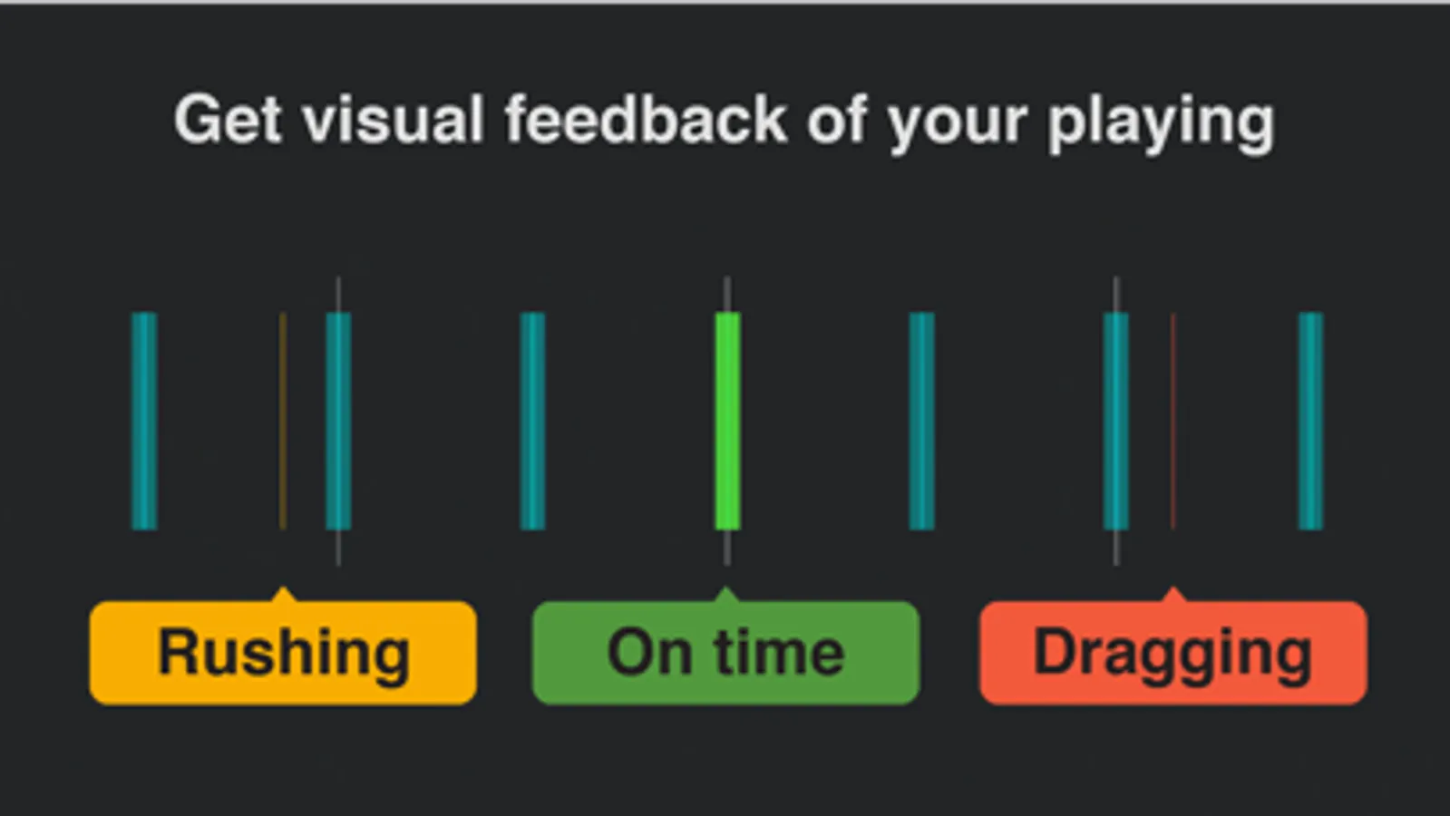
Task: Click the green On time label
Action: coord(725,653)
